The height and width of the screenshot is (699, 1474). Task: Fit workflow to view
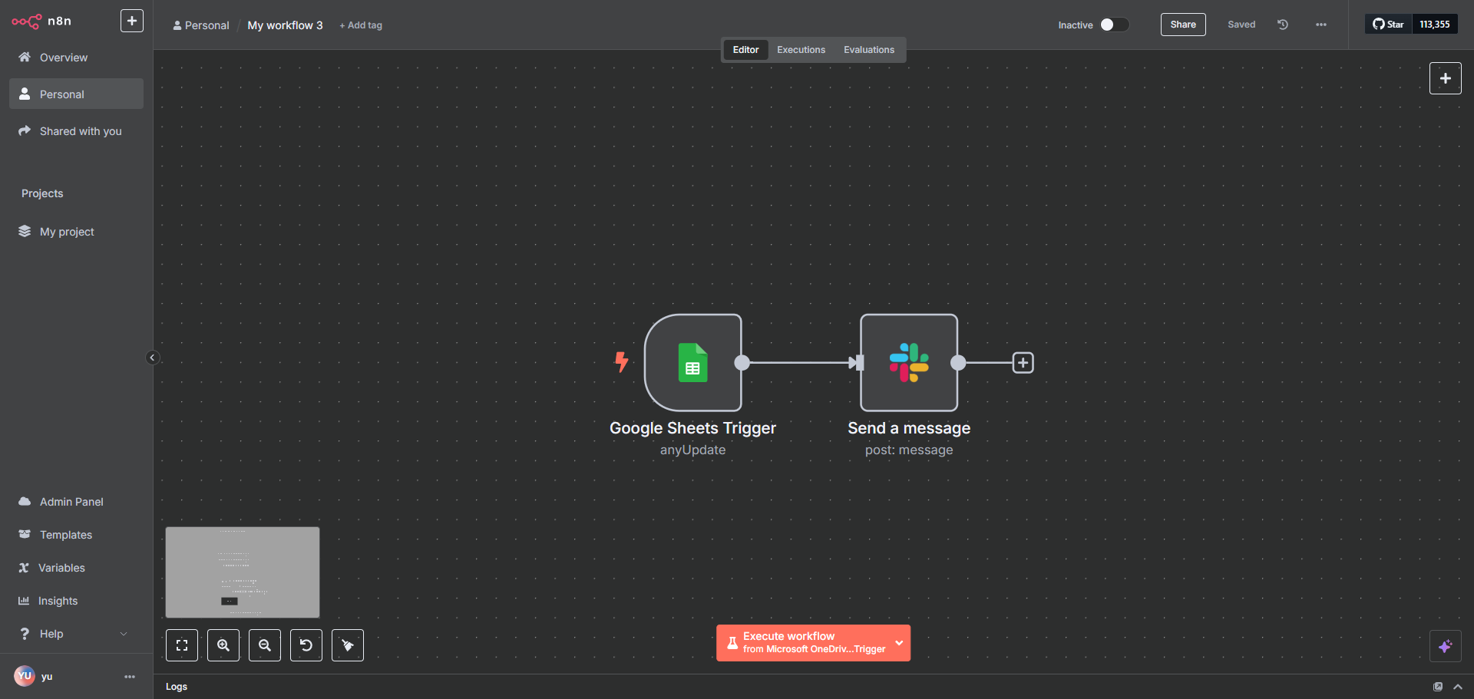[x=182, y=645]
